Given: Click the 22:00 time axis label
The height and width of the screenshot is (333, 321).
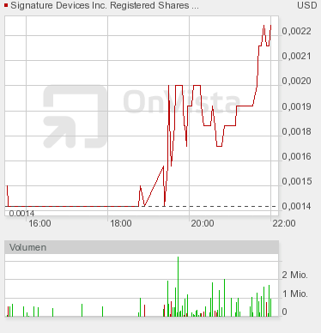Looking at the screenshot, I should (284, 223).
